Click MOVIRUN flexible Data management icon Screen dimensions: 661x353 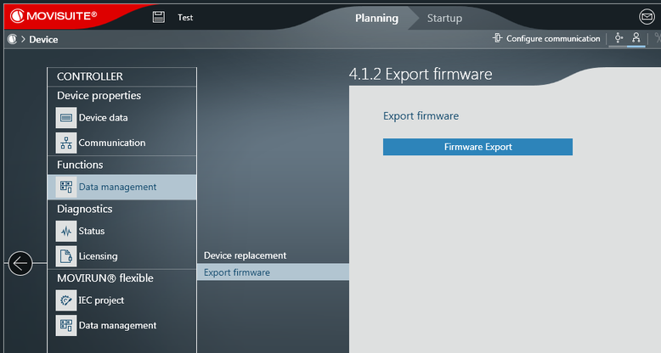(x=66, y=326)
